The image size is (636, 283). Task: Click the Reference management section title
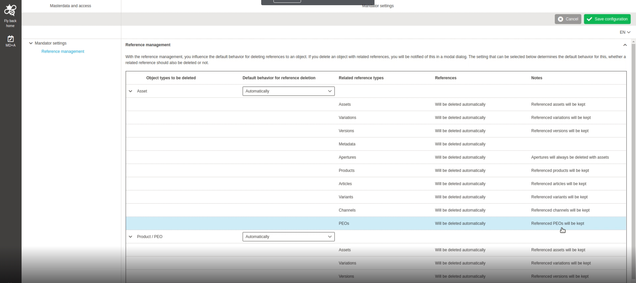[x=148, y=45]
